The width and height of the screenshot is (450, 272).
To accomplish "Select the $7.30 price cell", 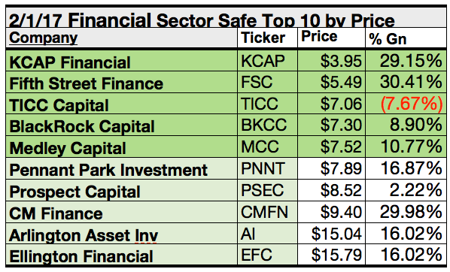I will [x=331, y=125].
